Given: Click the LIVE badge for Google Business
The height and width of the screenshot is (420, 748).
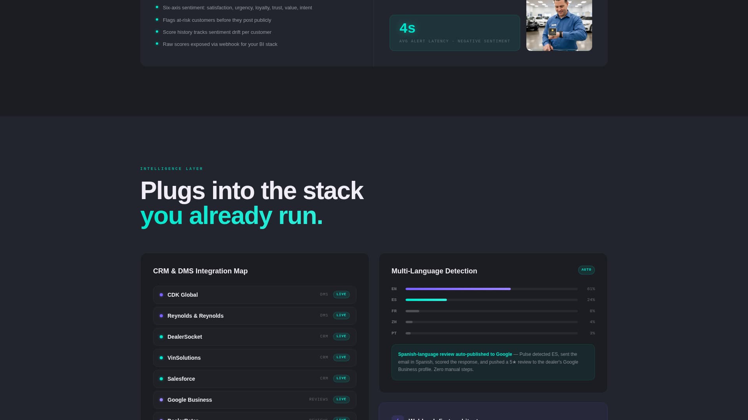Looking at the screenshot, I should [x=341, y=399].
